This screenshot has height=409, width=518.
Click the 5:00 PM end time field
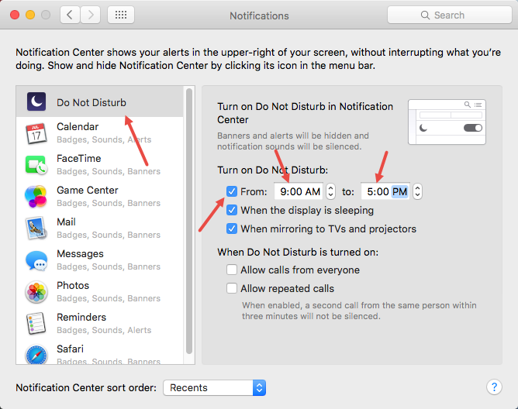386,191
